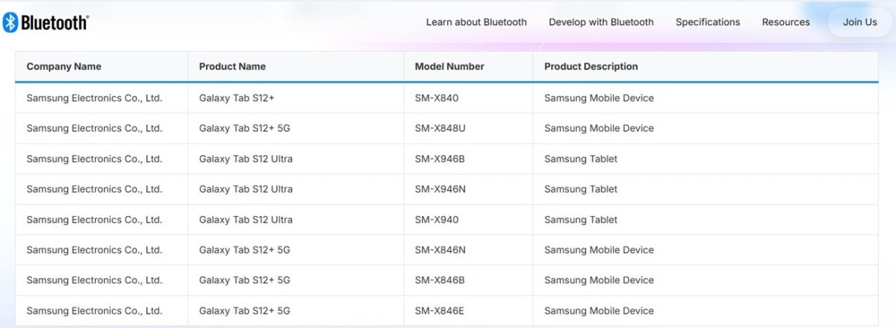896x328 pixels.
Task: Click Galaxy Tab S12+ 5G in SM-X846E row
Action: click(x=244, y=311)
